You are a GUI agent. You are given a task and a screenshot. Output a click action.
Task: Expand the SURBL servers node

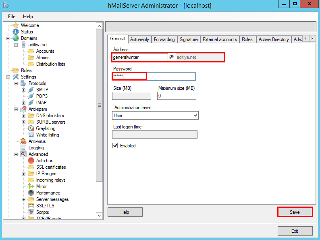[23, 122]
